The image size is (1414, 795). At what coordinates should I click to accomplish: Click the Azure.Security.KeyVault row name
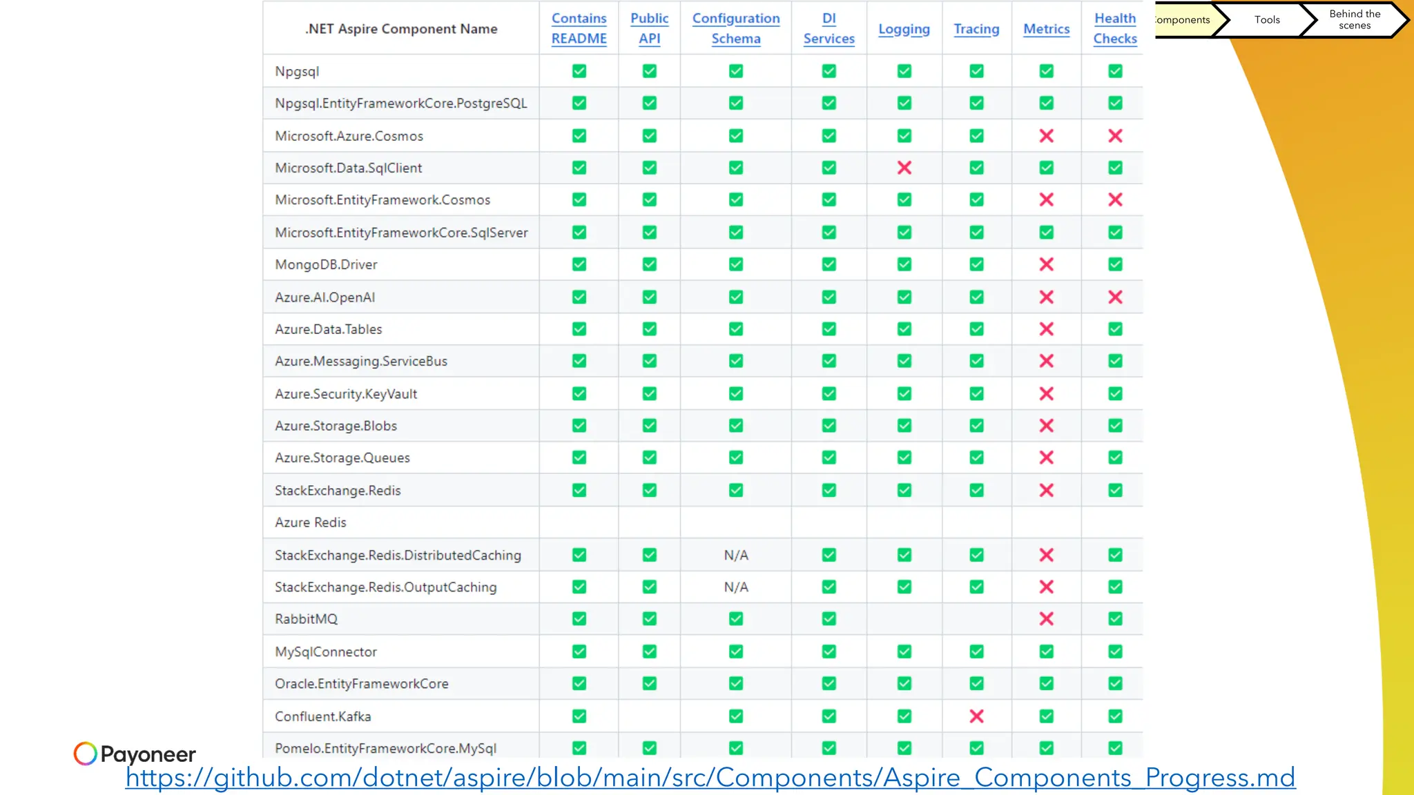[346, 394]
